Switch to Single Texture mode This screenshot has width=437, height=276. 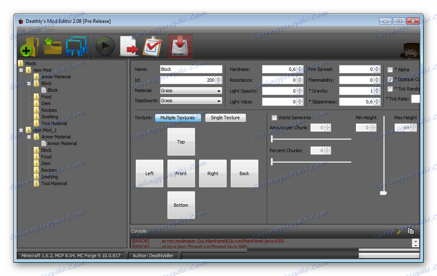click(225, 118)
